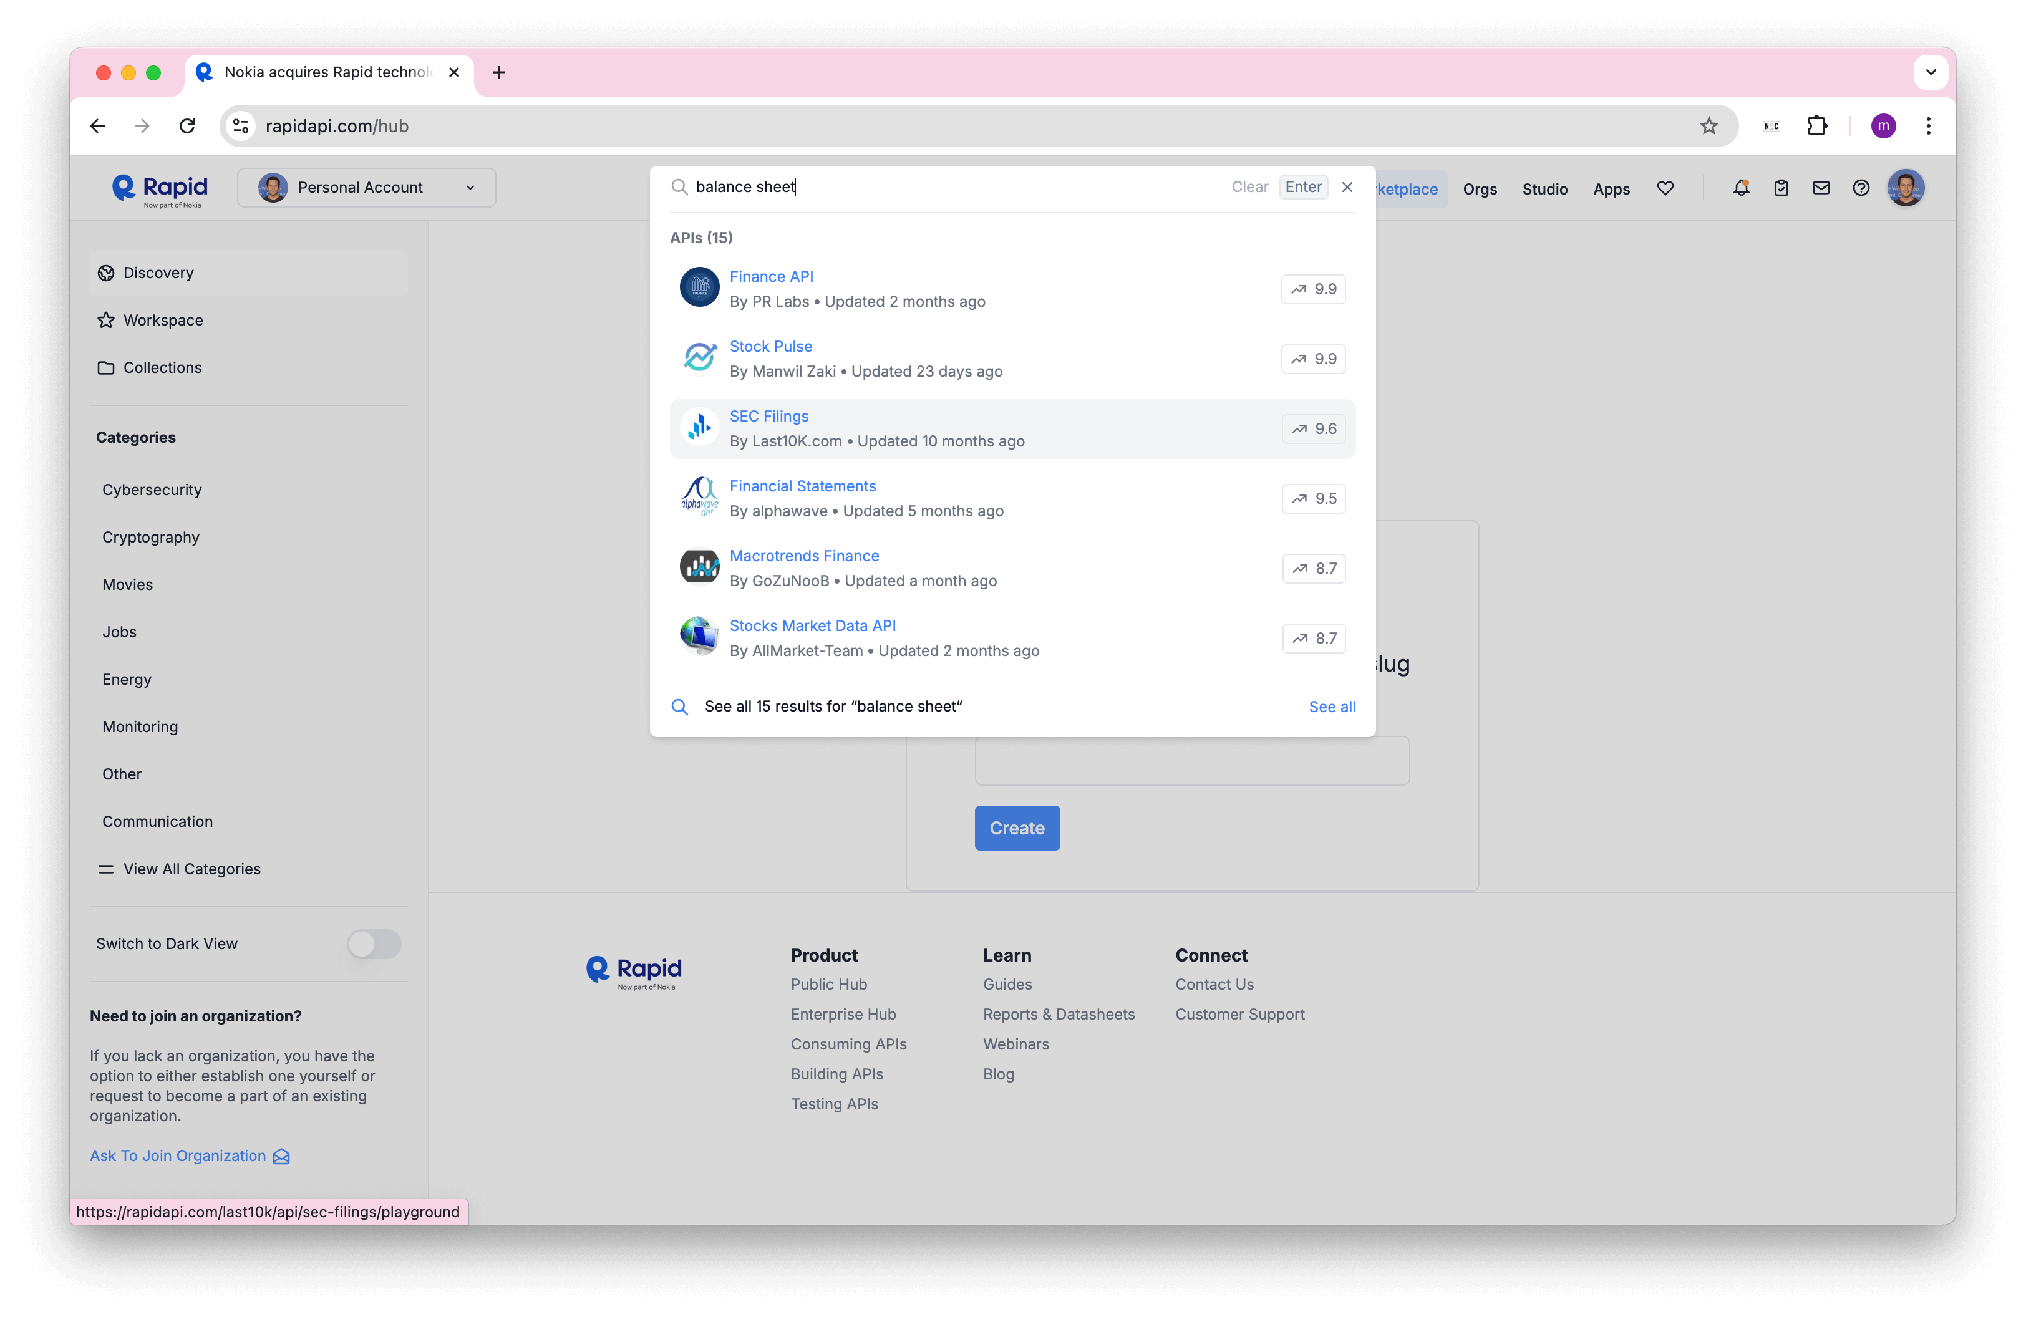2026x1317 pixels.
Task: Toggle Switch to Dark View
Action: [374, 943]
